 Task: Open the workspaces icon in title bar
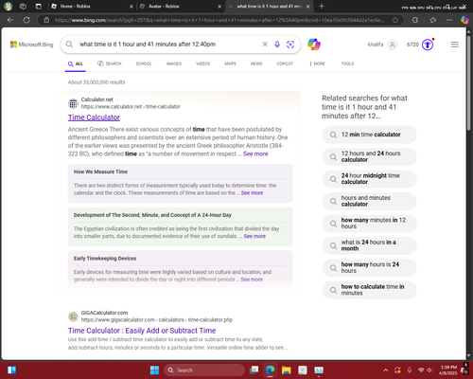[23, 7]
